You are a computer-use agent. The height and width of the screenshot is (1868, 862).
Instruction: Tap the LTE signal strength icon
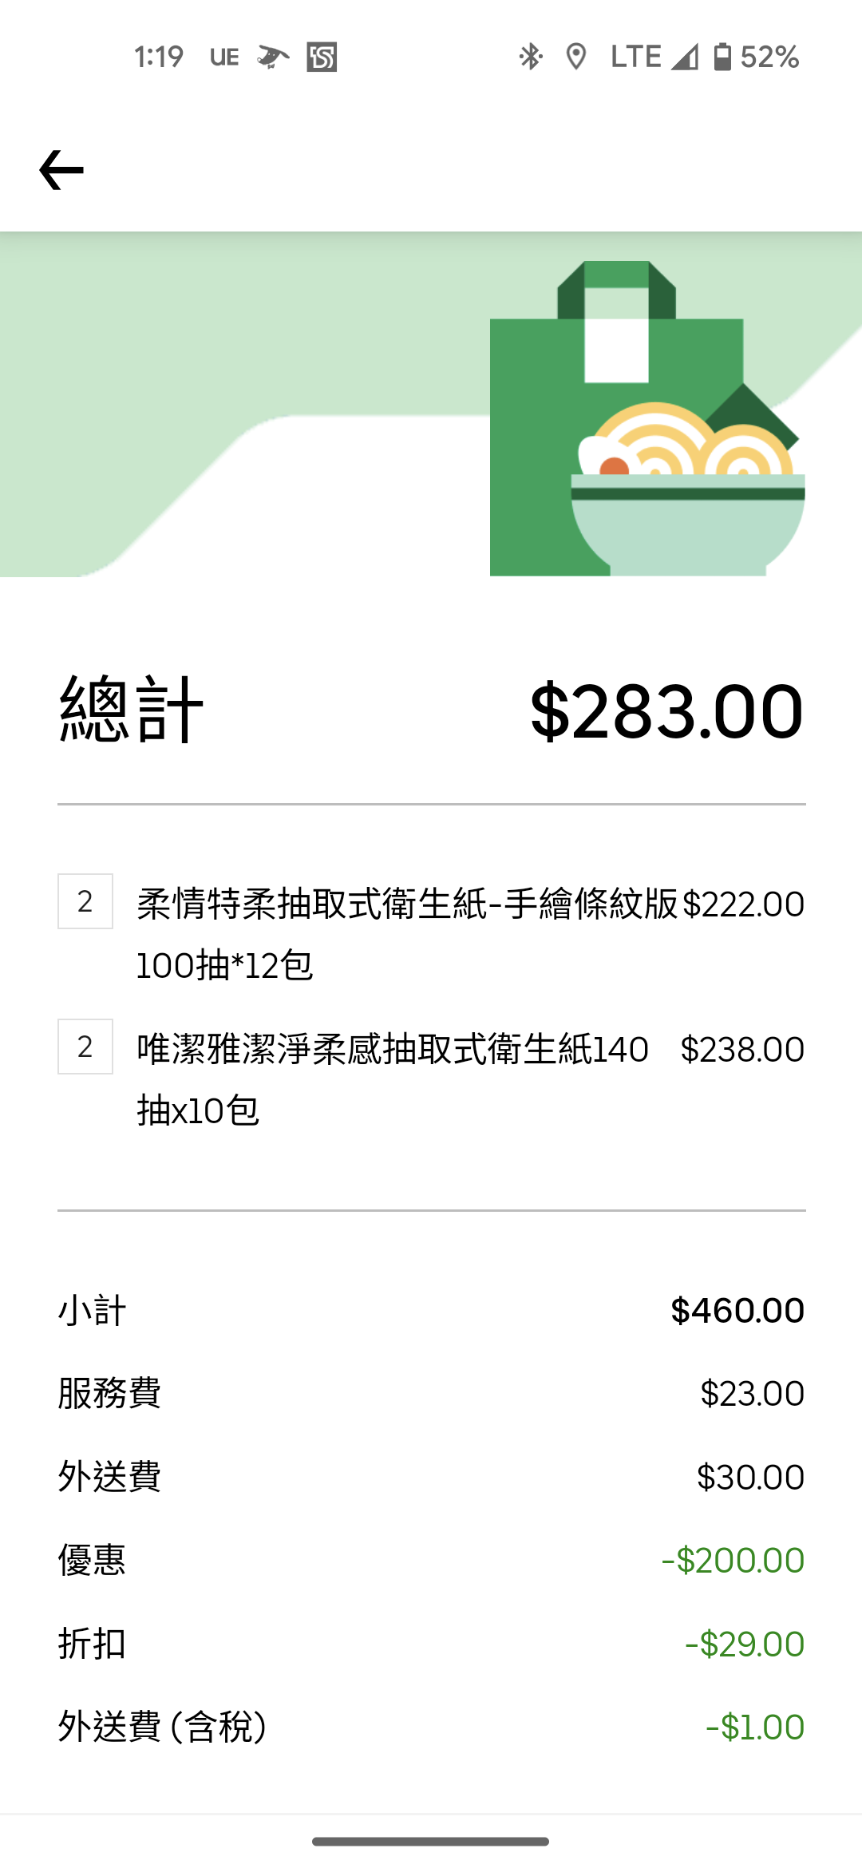click(684, 57)
